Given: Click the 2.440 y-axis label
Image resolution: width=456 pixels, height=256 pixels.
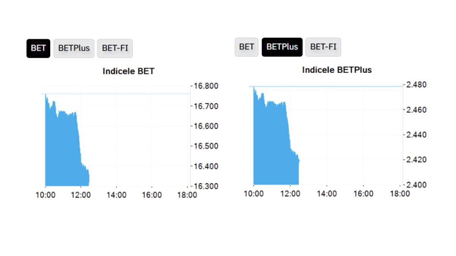Looking at the screenshot, I should [416, 135].
